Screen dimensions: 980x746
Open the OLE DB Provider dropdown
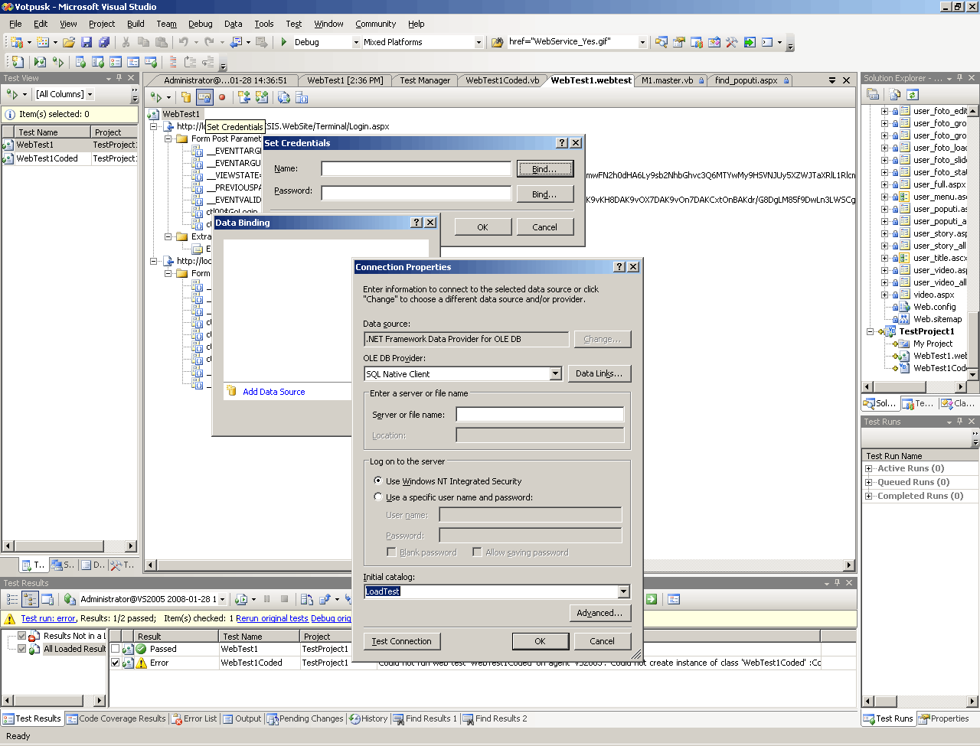pos(556,374)
